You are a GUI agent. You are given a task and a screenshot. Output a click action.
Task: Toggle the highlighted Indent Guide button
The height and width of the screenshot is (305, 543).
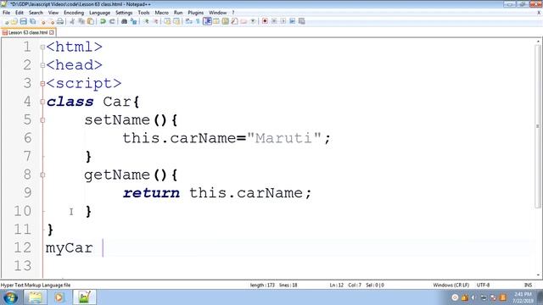click(207, 21)
